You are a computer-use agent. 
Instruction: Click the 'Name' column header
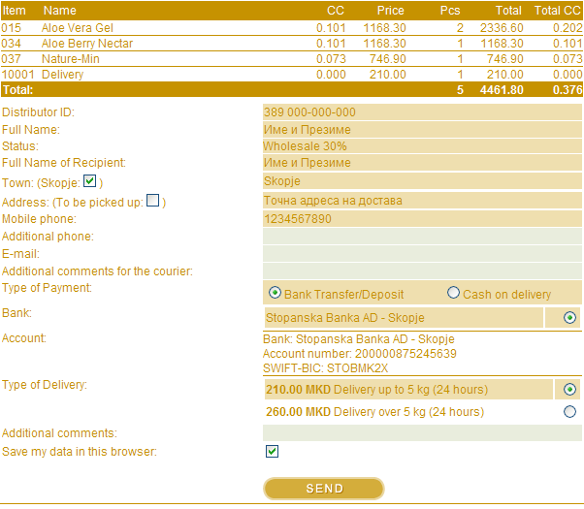[59, 11]
